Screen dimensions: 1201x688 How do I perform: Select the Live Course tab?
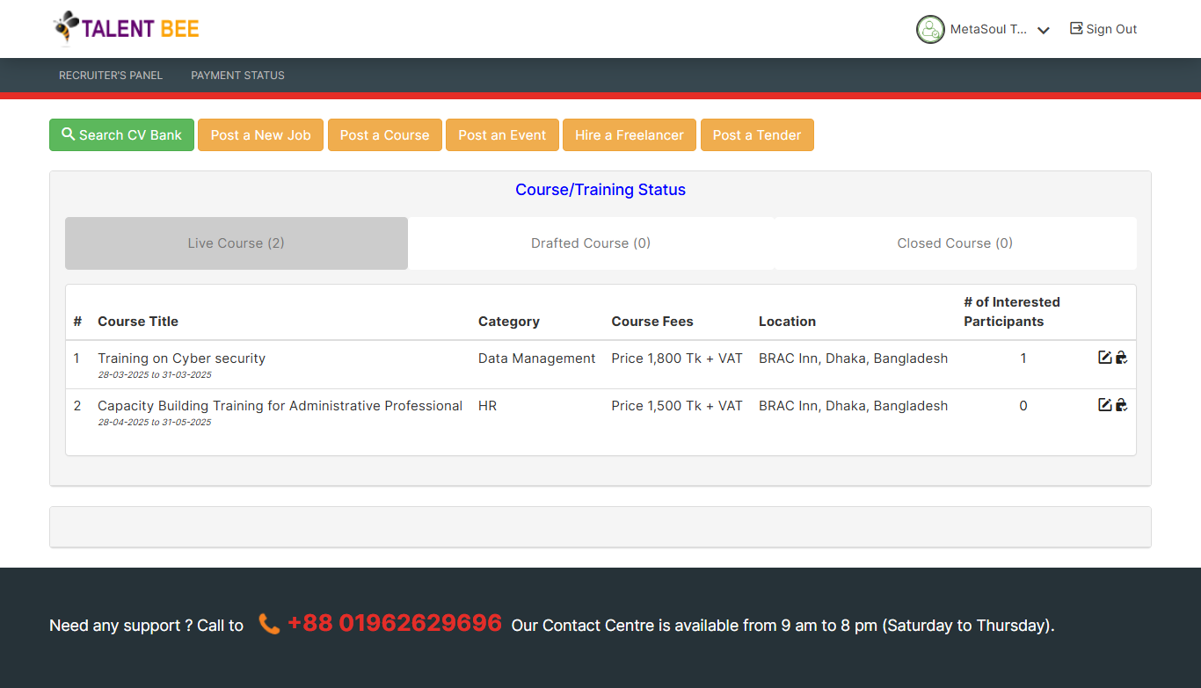point(236,243)
